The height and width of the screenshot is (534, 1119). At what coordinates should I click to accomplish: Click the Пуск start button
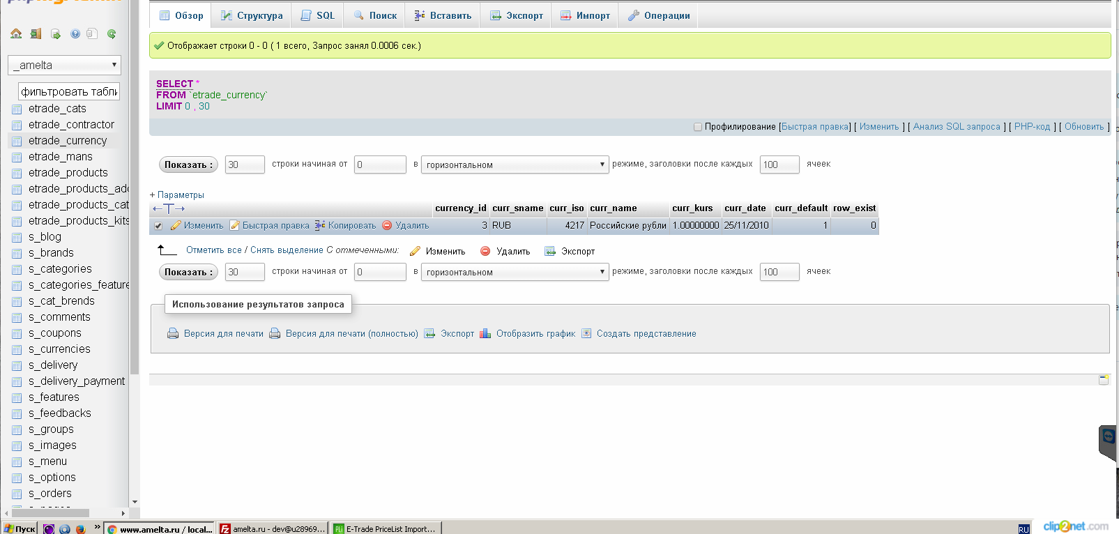pyautogui.click(x=20, y=529)
